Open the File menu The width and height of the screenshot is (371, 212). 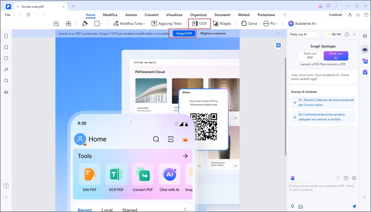click(x=8, y=15)
